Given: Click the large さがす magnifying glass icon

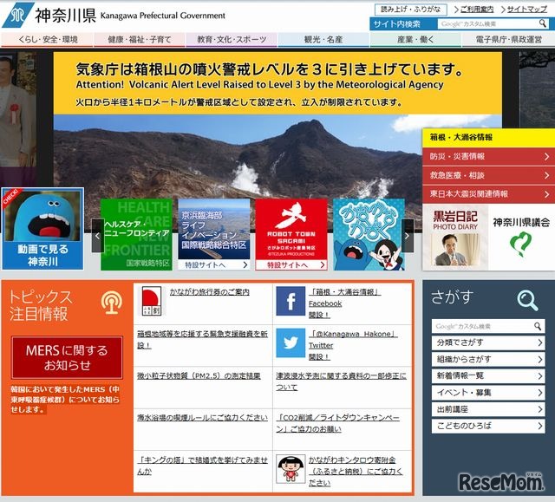Looking at the screenshot, I should click(527, 300).
